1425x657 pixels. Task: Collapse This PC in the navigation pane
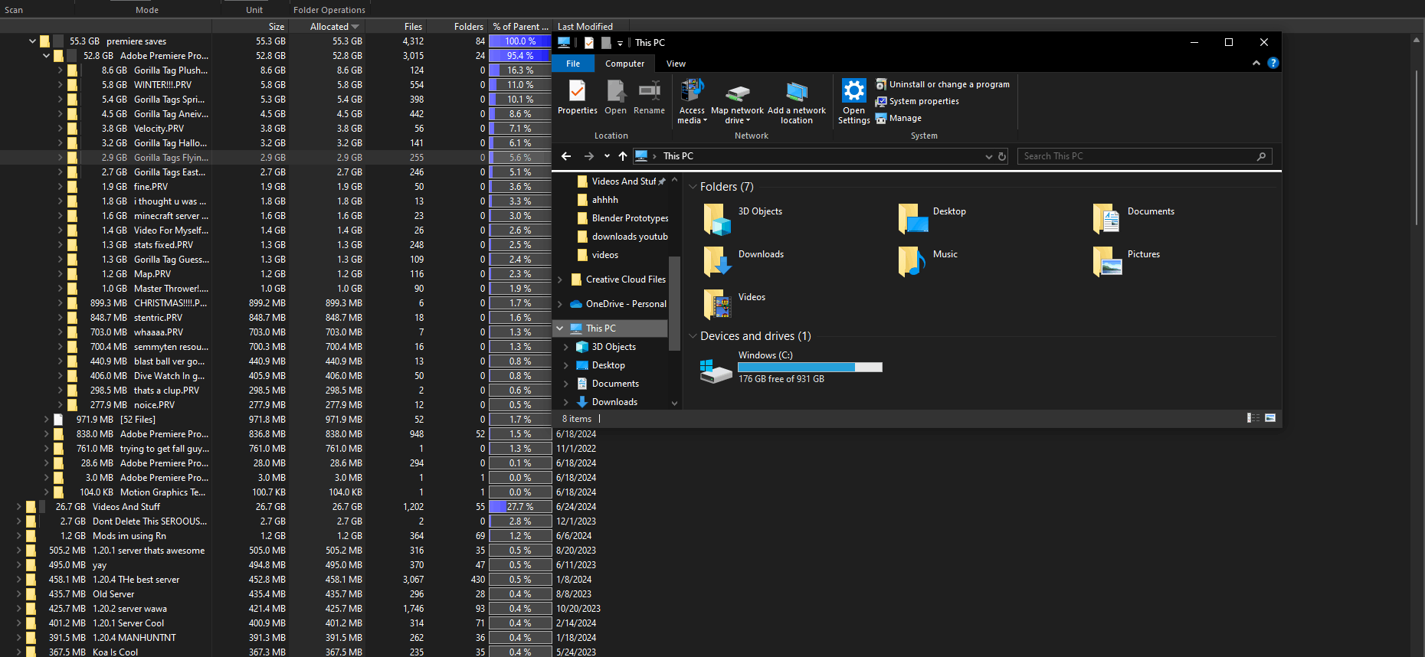click(560, 328)
